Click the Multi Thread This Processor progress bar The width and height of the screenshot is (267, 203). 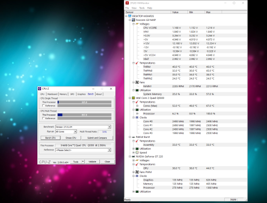point(84,115)
